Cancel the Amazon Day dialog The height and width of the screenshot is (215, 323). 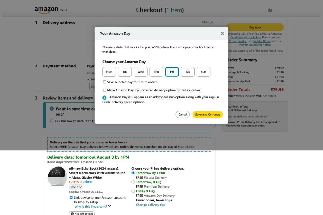click(182, 114)
